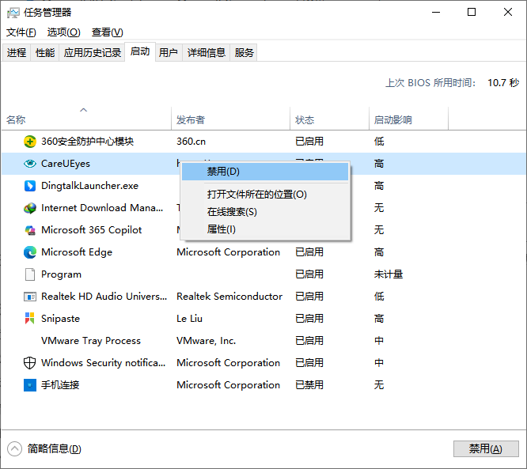
Task: Choose 在线搜索(S) in context menu
Action: pos(265,212)
